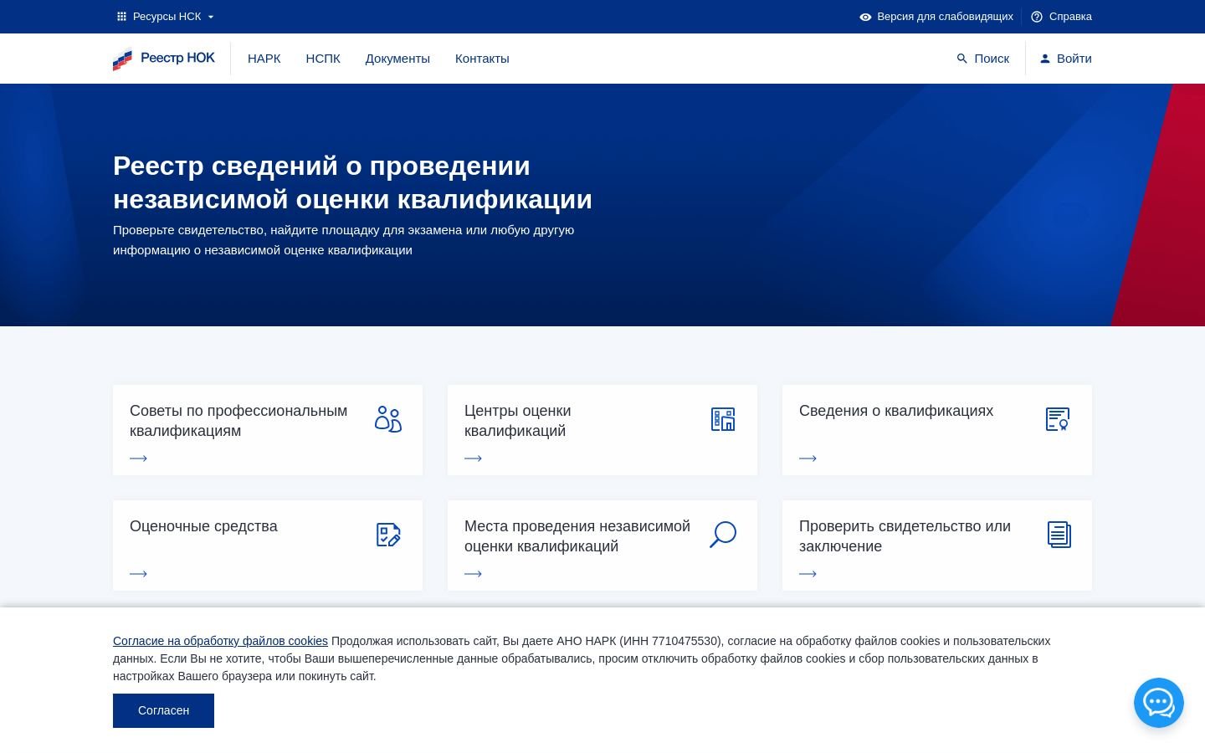
Task: Click the Войти login text
Action: coord(1074,59)
